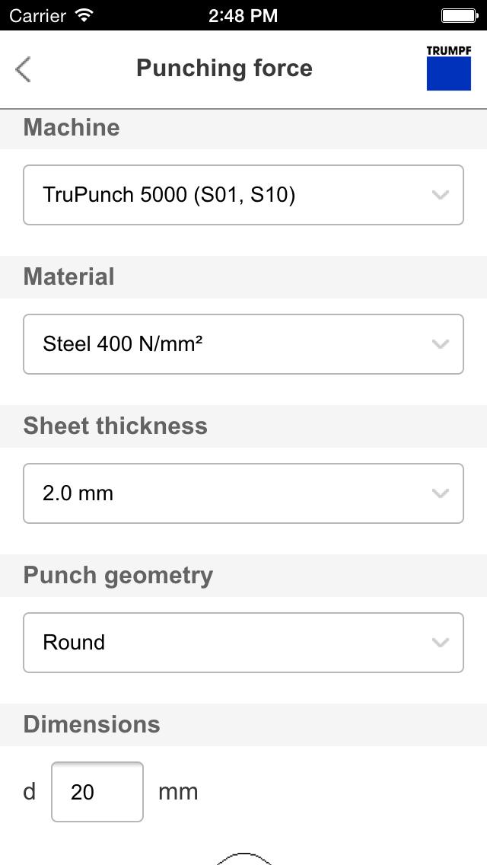
Task: Tap the TRUMPF logo
Action: pos(449,69)
